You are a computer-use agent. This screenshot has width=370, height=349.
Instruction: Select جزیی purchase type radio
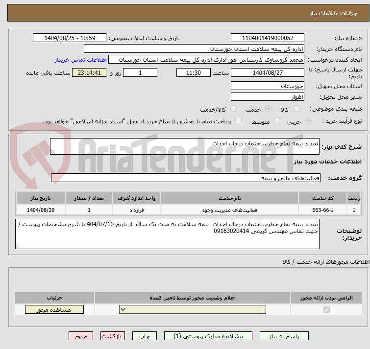308,121
